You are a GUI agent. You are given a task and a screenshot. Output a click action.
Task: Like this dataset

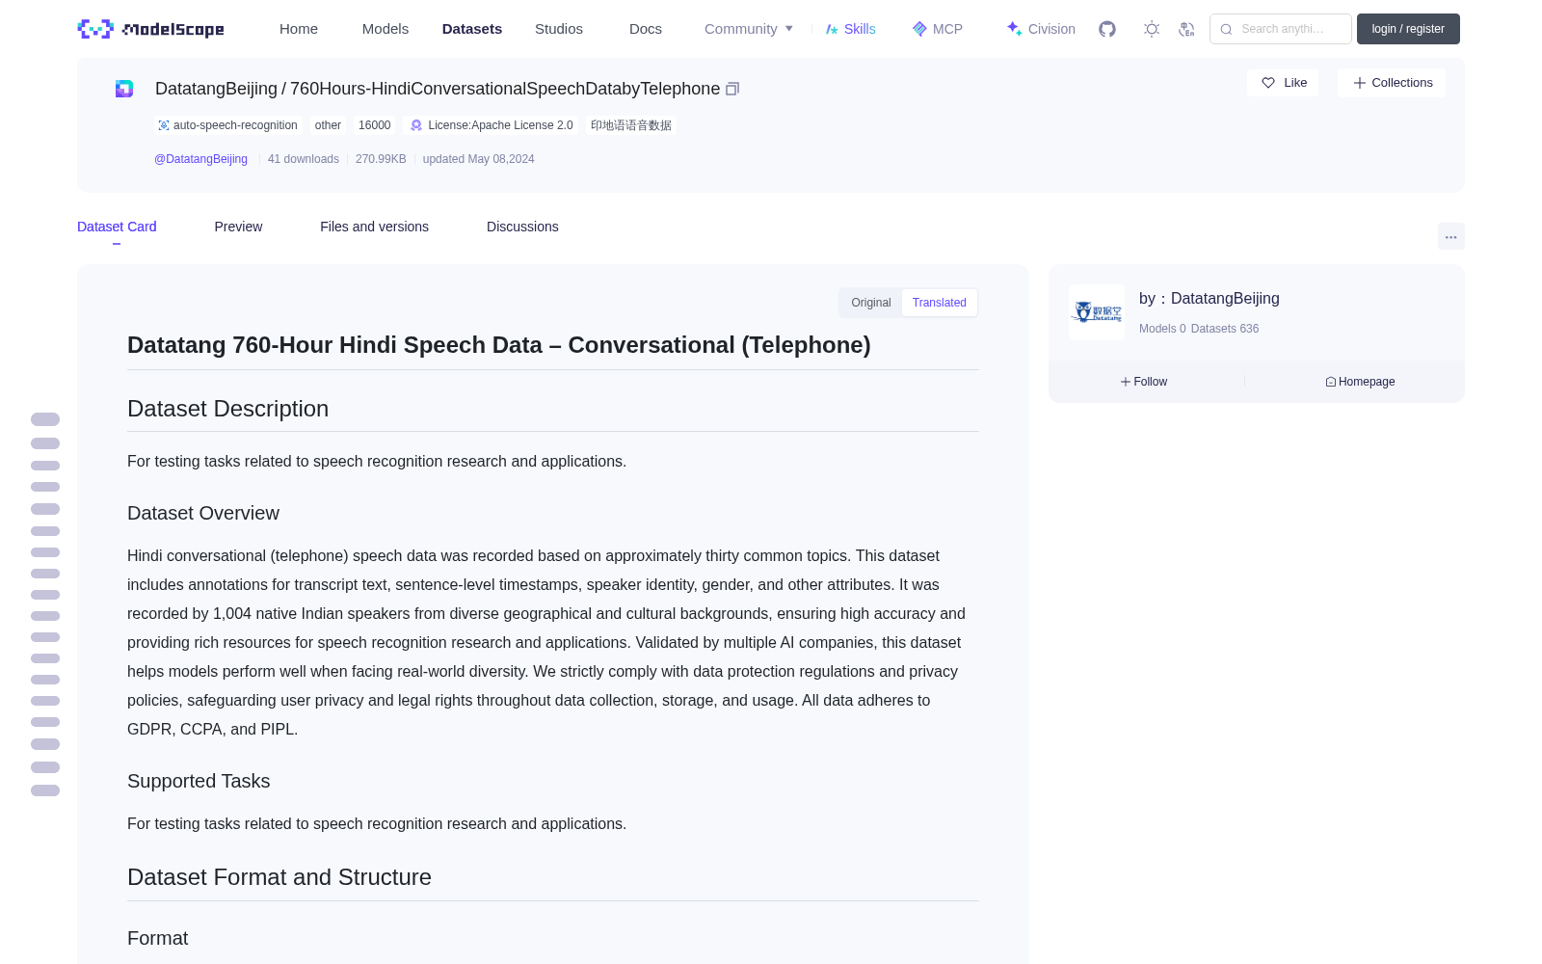pos(1283,83)
